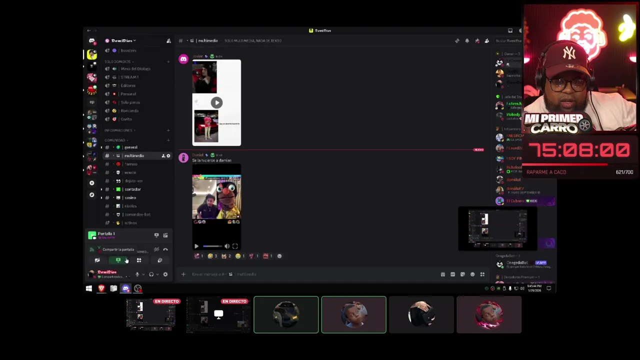640x360 pixels.
Task: Open notification bell settings in channel header
Action: pos(467,41)
